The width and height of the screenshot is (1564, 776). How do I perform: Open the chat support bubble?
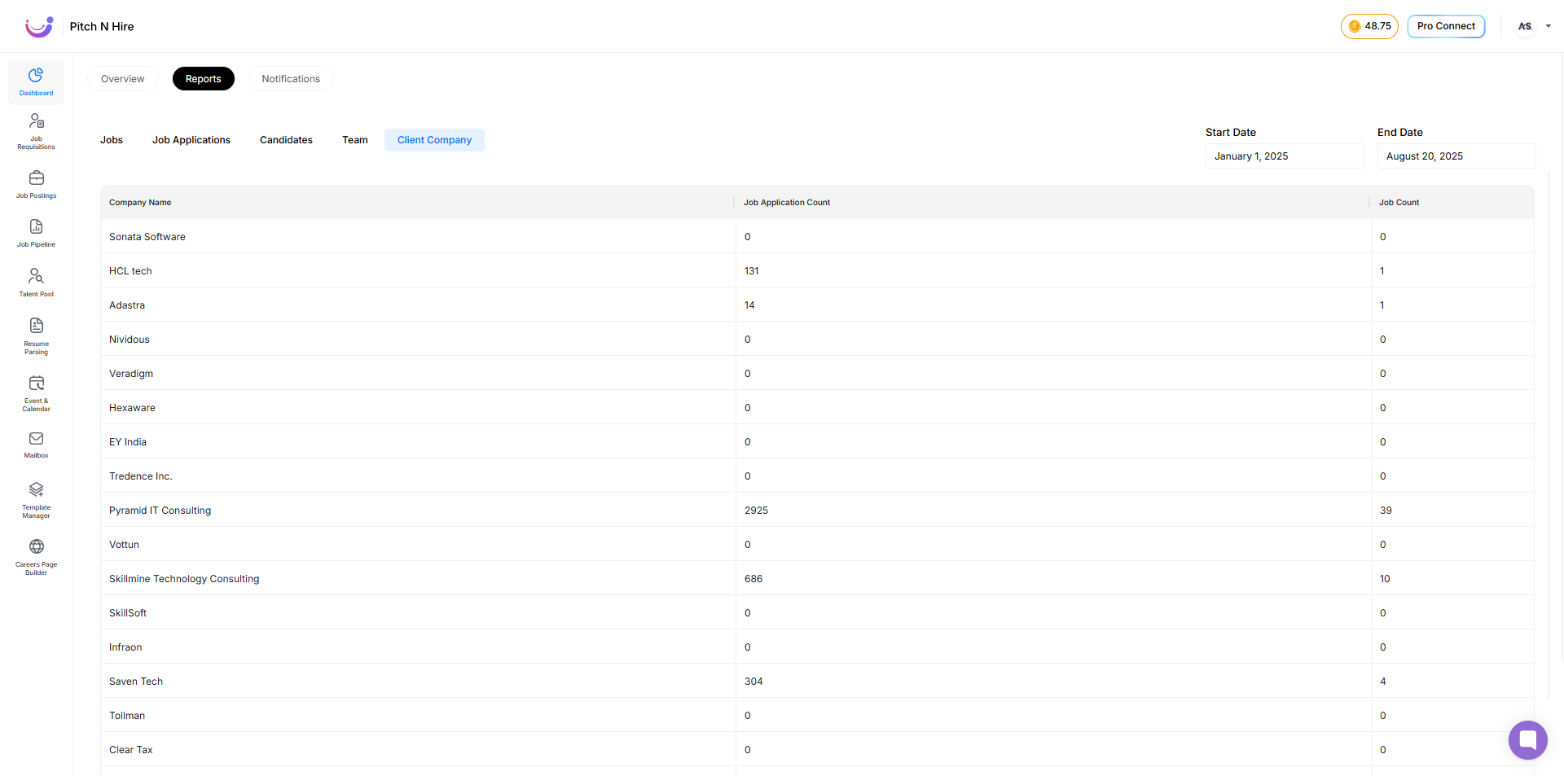click(1527, 740)
